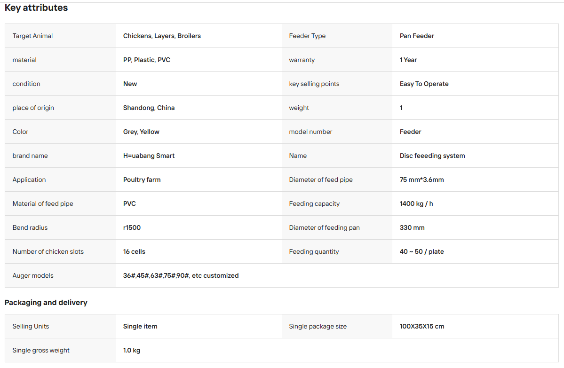Click the Shandong, China origin value
Screen dimensions: 564x368
149,108
